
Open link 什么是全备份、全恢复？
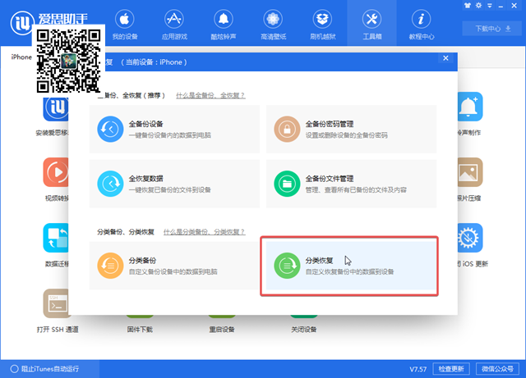tap(210, 95)
